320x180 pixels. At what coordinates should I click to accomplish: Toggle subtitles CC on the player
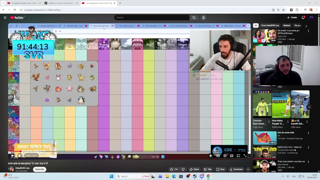pyautogui.click(x=218, y=156)
